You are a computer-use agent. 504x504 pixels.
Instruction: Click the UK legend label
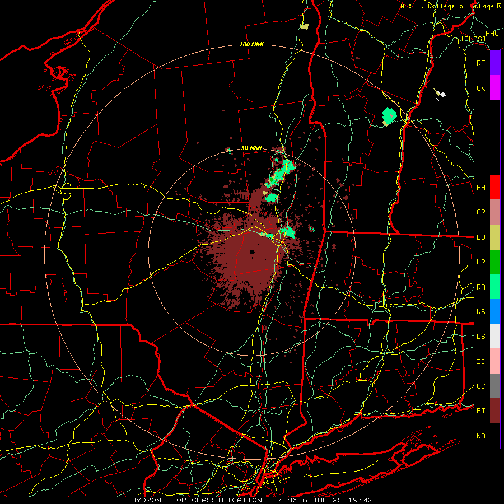[x=481, y=88]
